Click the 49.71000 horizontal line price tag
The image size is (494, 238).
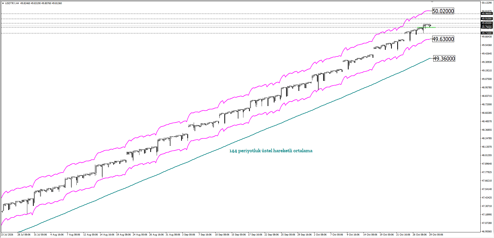[x=487, y=33]
